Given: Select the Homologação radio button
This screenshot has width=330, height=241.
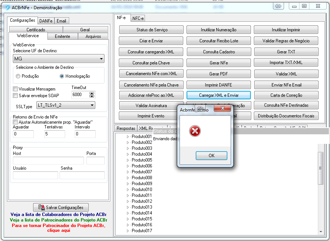Looking at the screenshot, I should [x=62, y=76].
